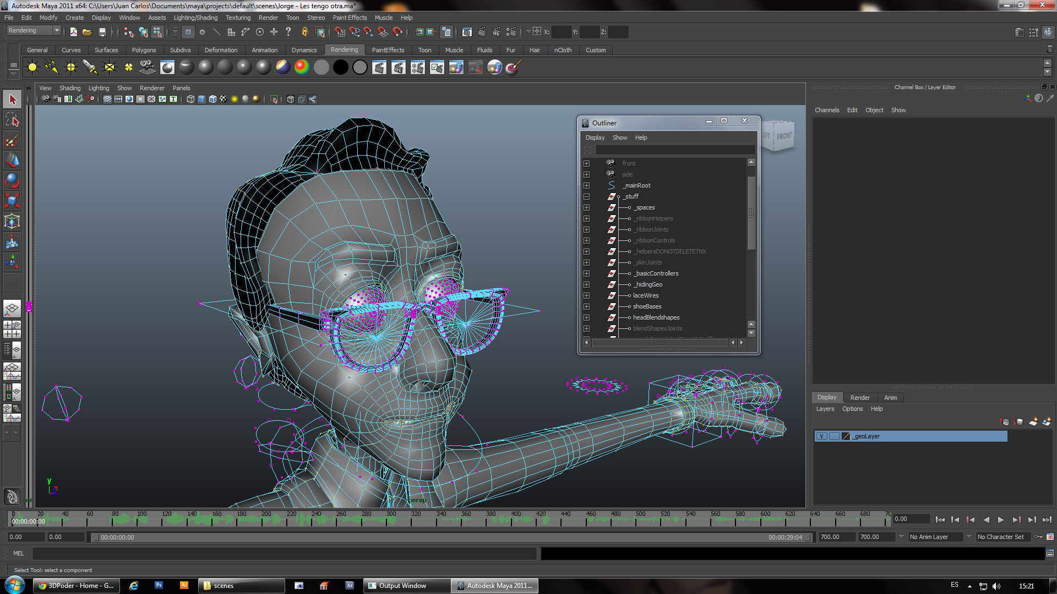This screenshot has height=594, width=1057.
Task: Select the Spot Light shelf icon
Action: point(90,67)
